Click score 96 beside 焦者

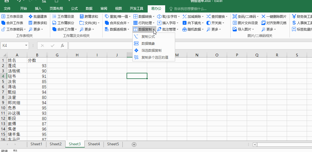[37, 129]
